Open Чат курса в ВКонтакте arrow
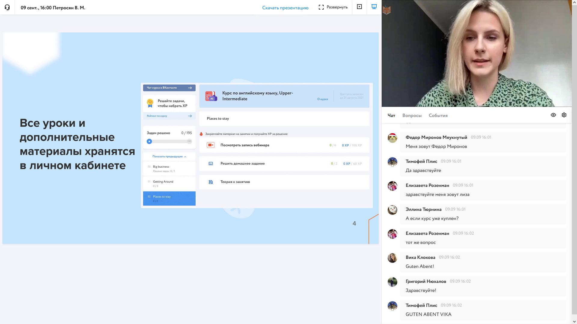 (x=190, y=88)
